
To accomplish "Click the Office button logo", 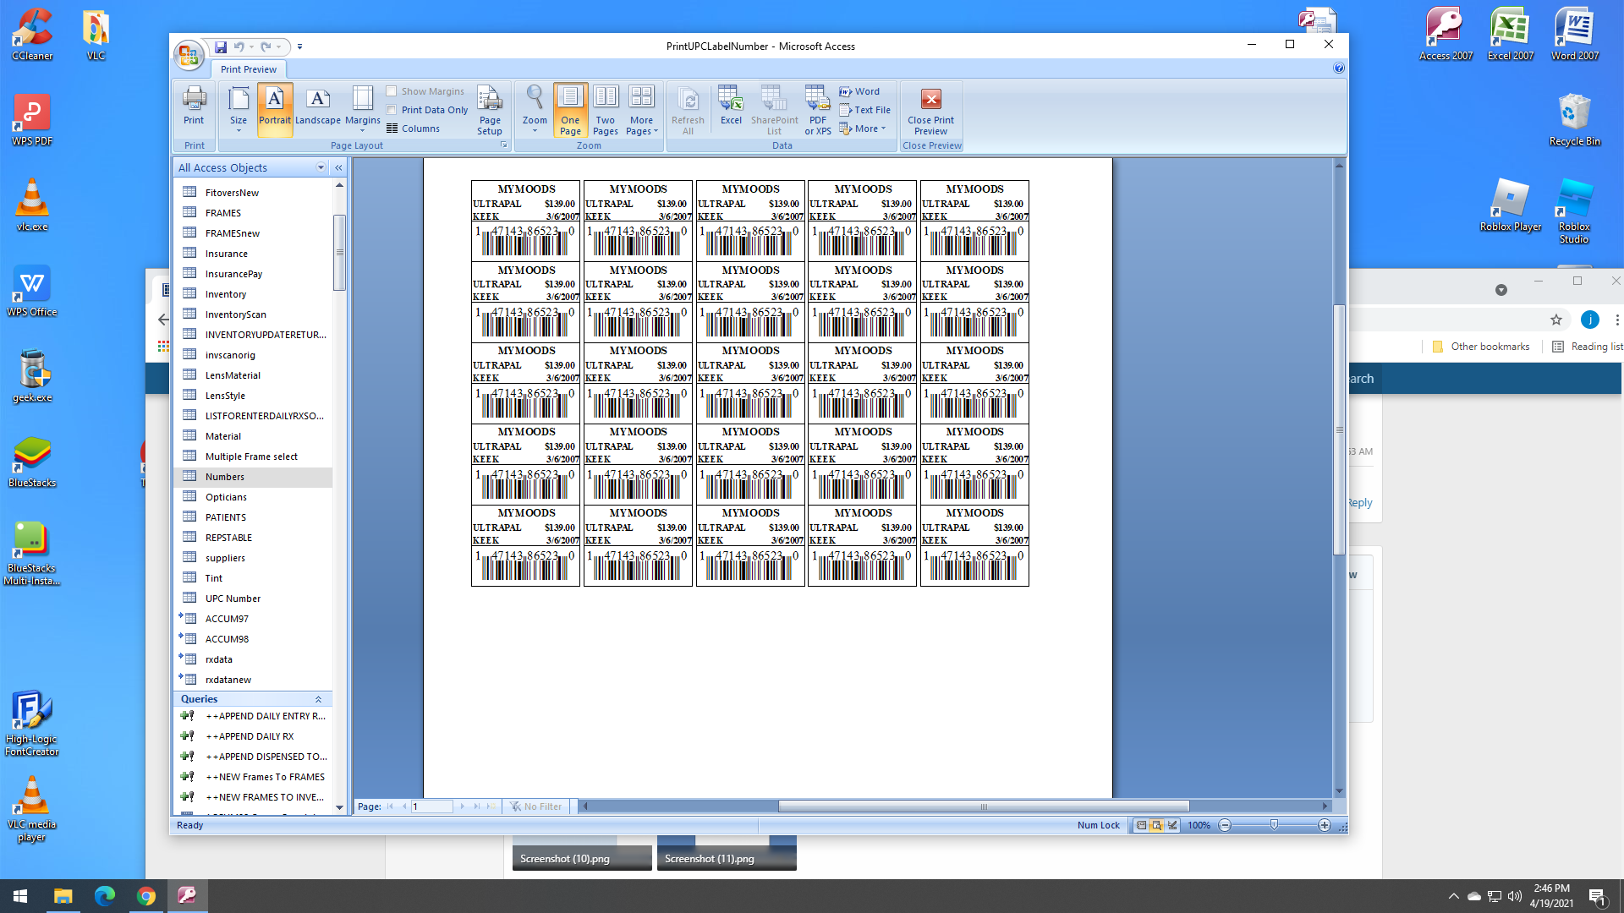I will 189,56.
